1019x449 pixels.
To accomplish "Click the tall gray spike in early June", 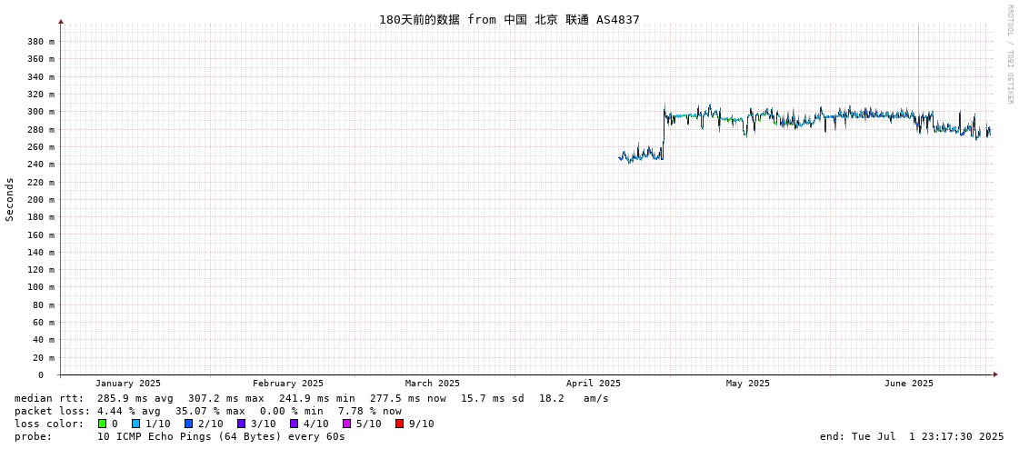I will point(917,68).
